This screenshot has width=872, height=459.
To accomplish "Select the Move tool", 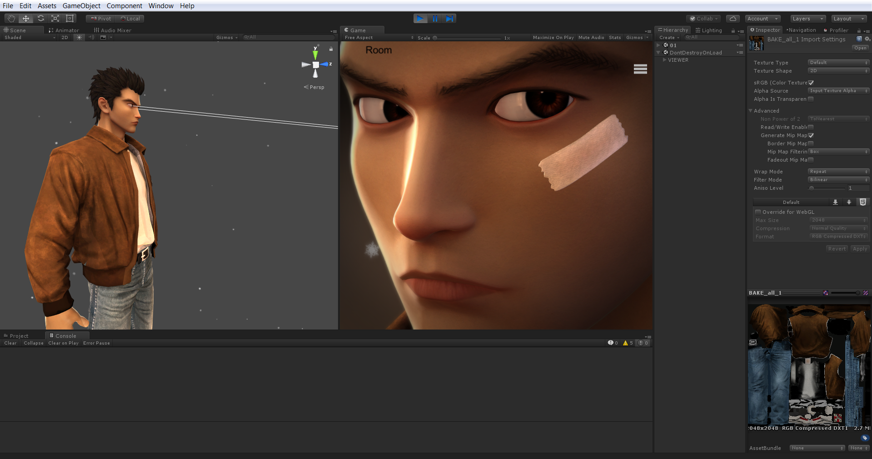I will coord(26,19).
